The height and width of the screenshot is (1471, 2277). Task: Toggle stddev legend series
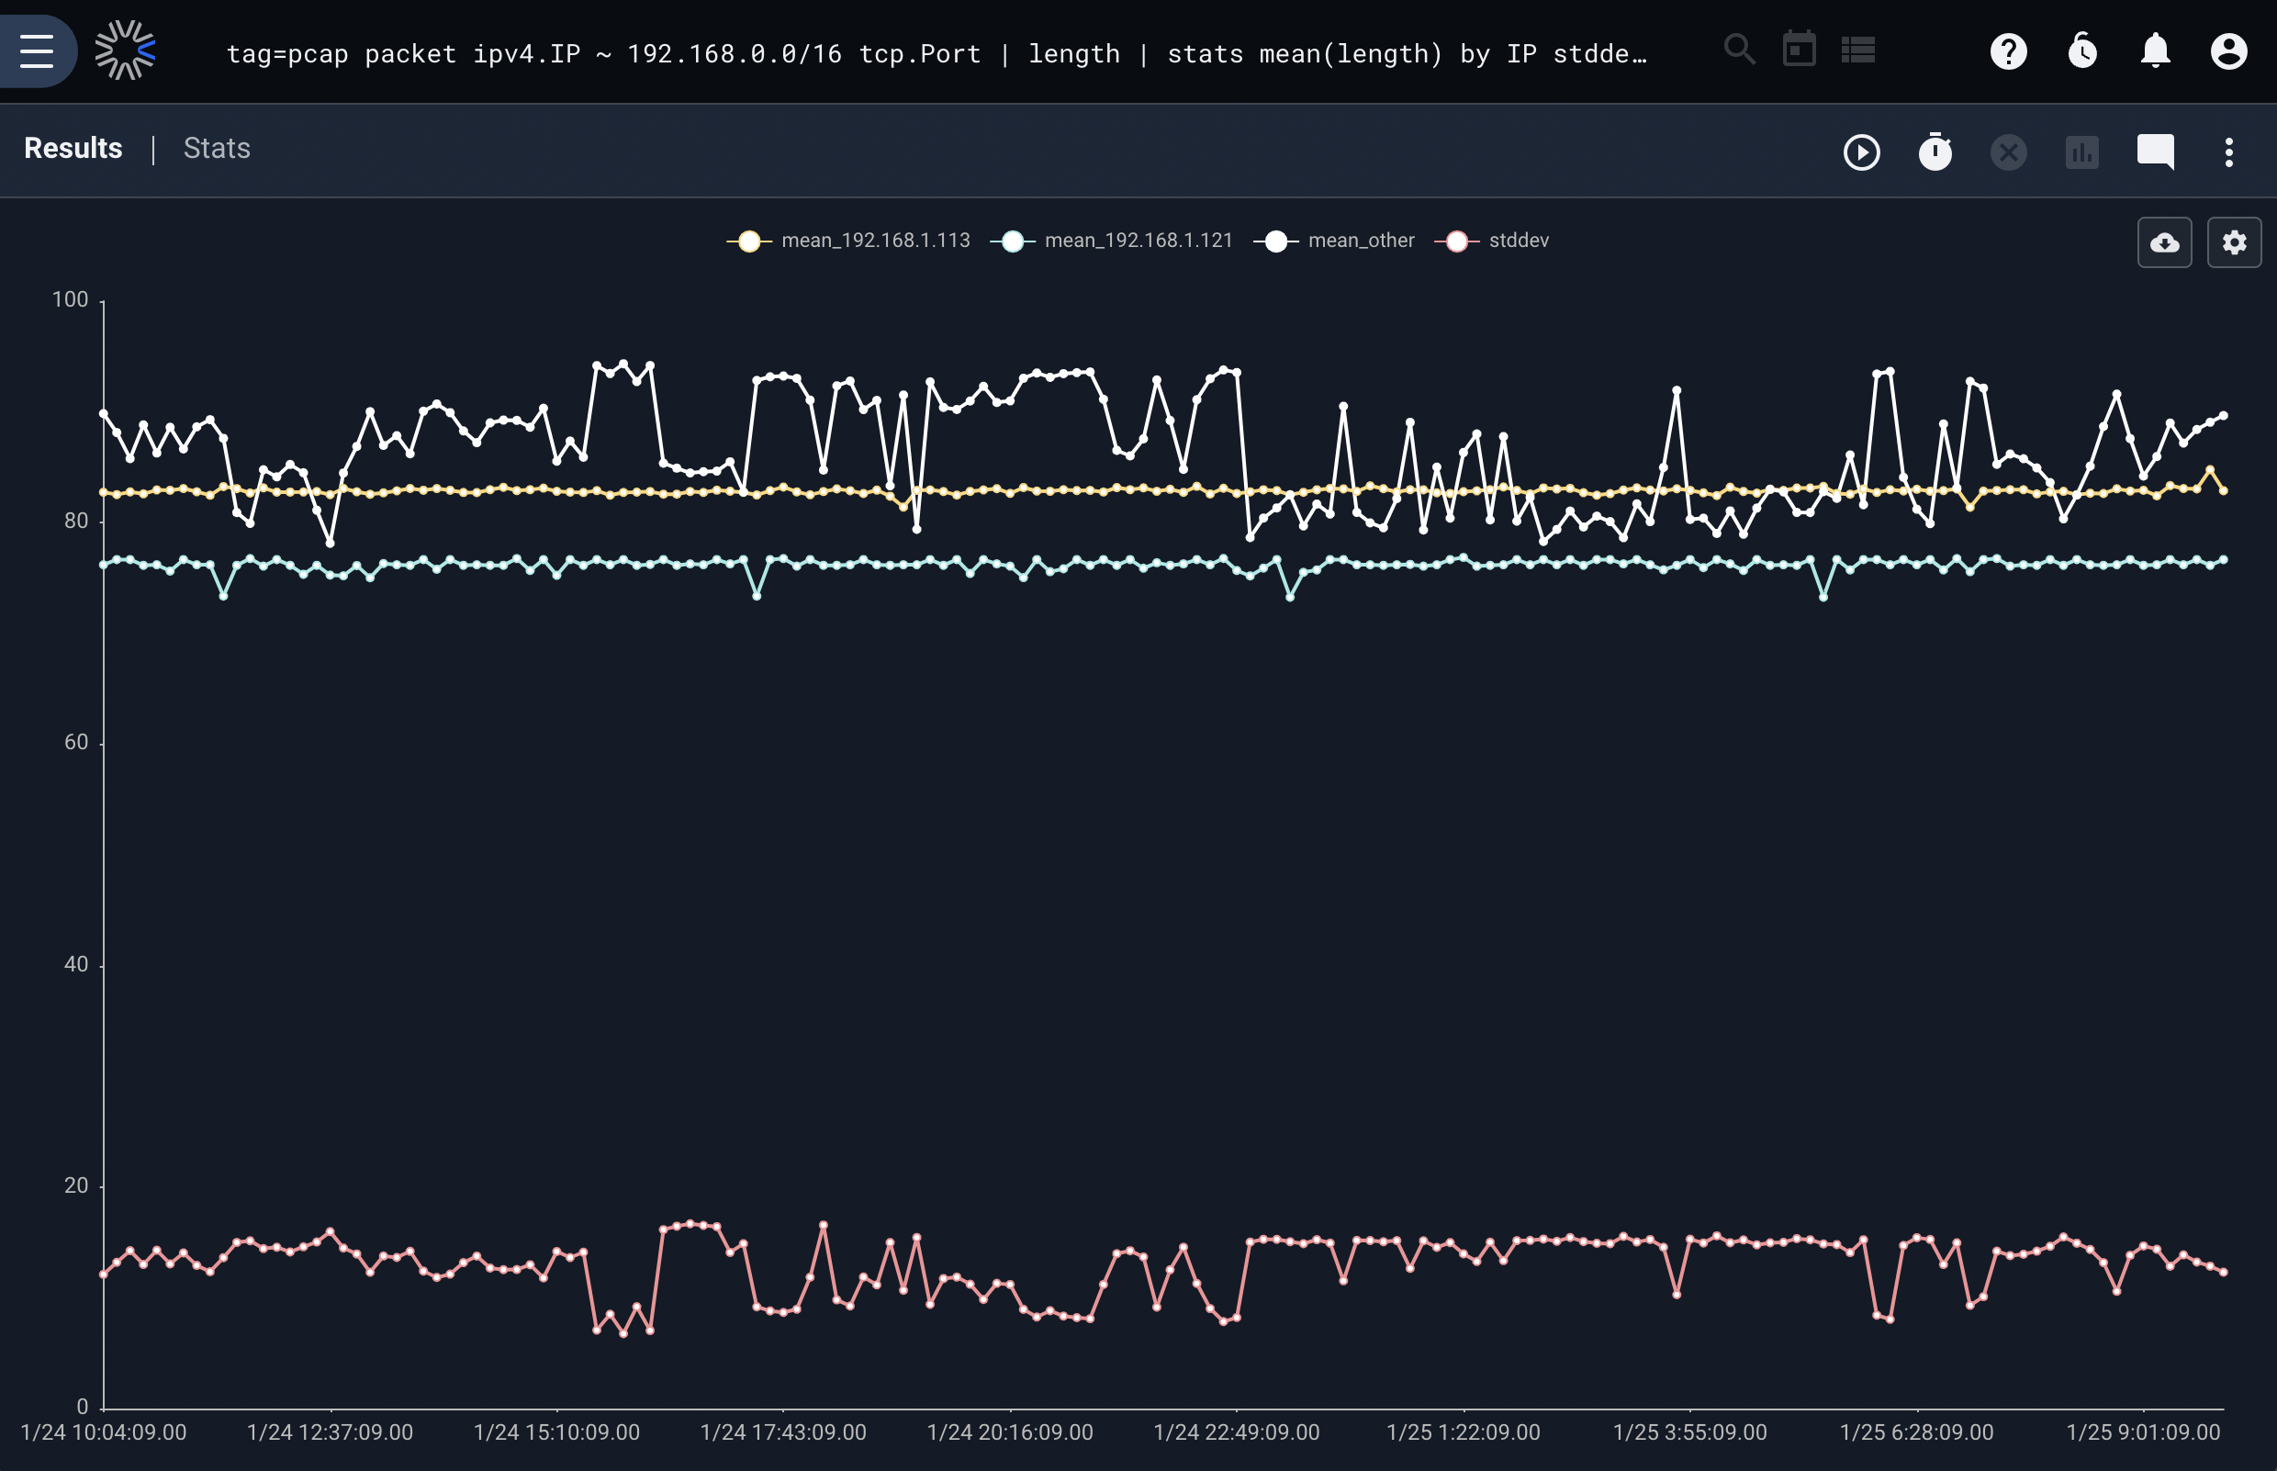[x=1492, y=241]
